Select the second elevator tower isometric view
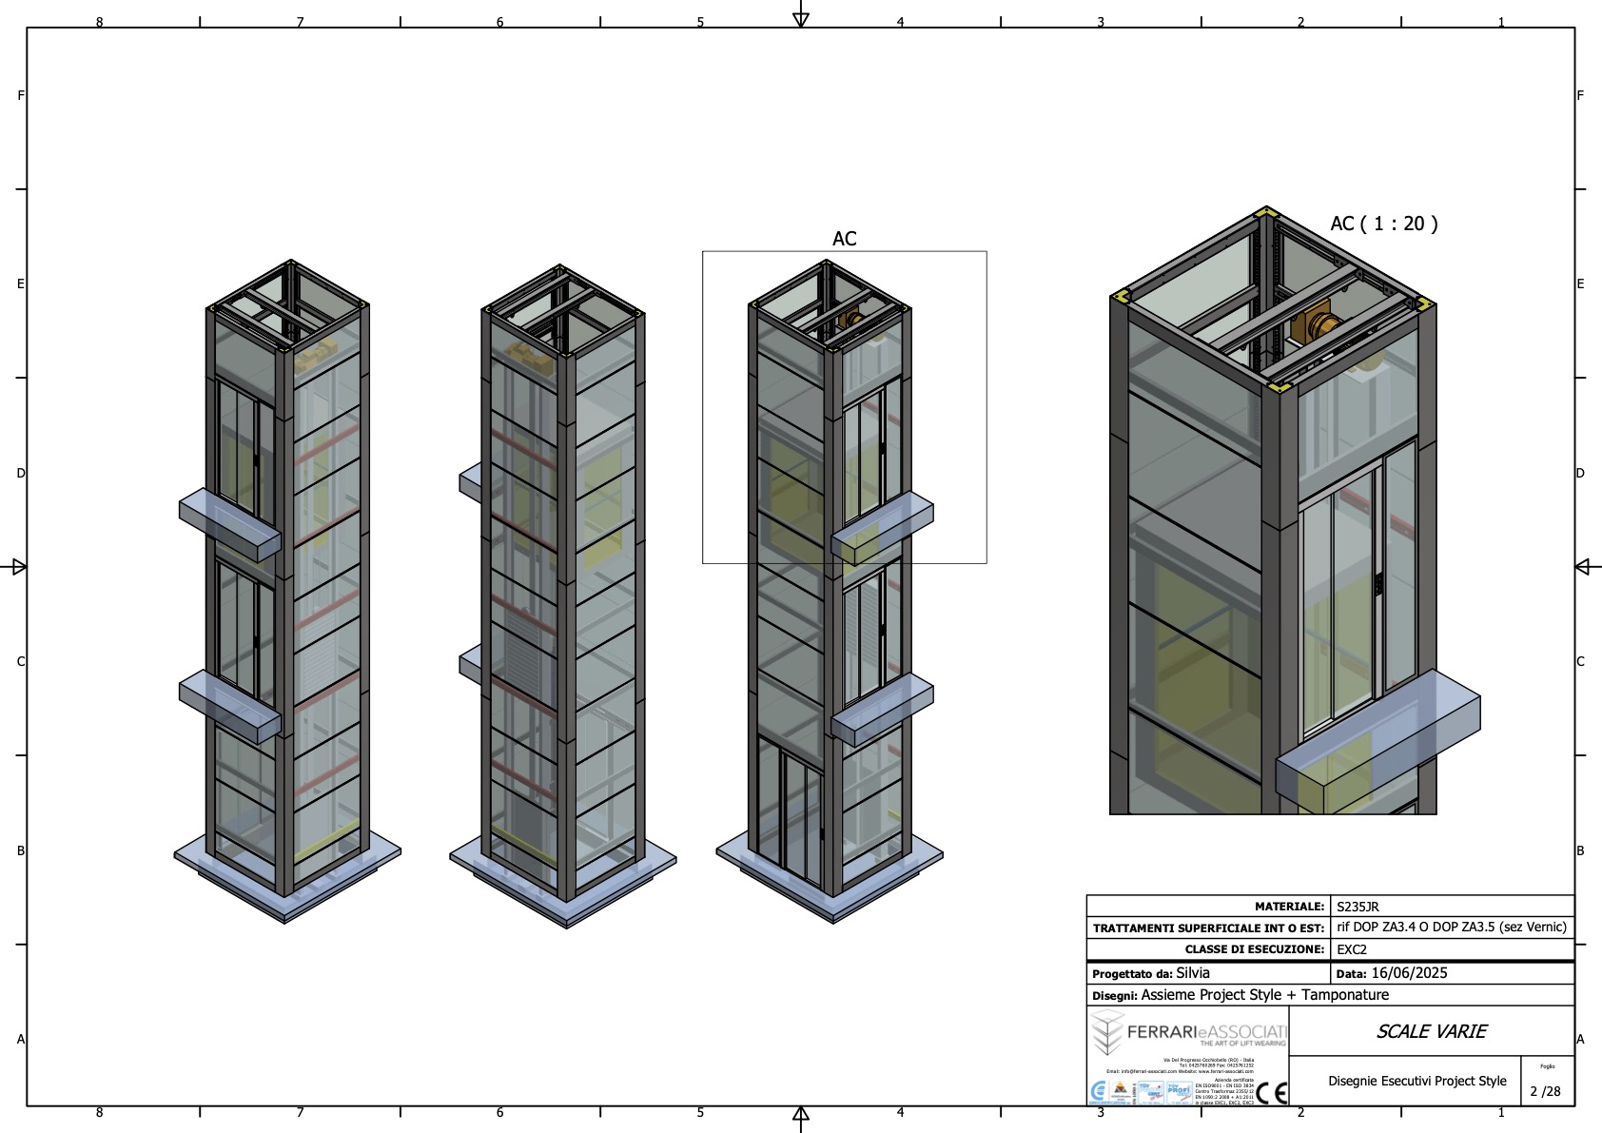This screenshot has width=1602, height=1133. [563, 590]
